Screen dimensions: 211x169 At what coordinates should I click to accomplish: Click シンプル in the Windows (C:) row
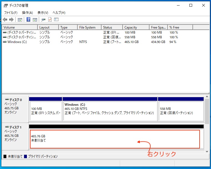coord(45,42)
